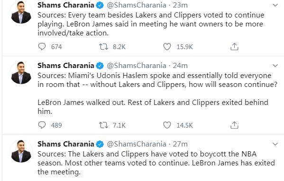Like the tweet with 14.5K likes
The height and width of the screenshot is (181, 284).
[167, 125]
